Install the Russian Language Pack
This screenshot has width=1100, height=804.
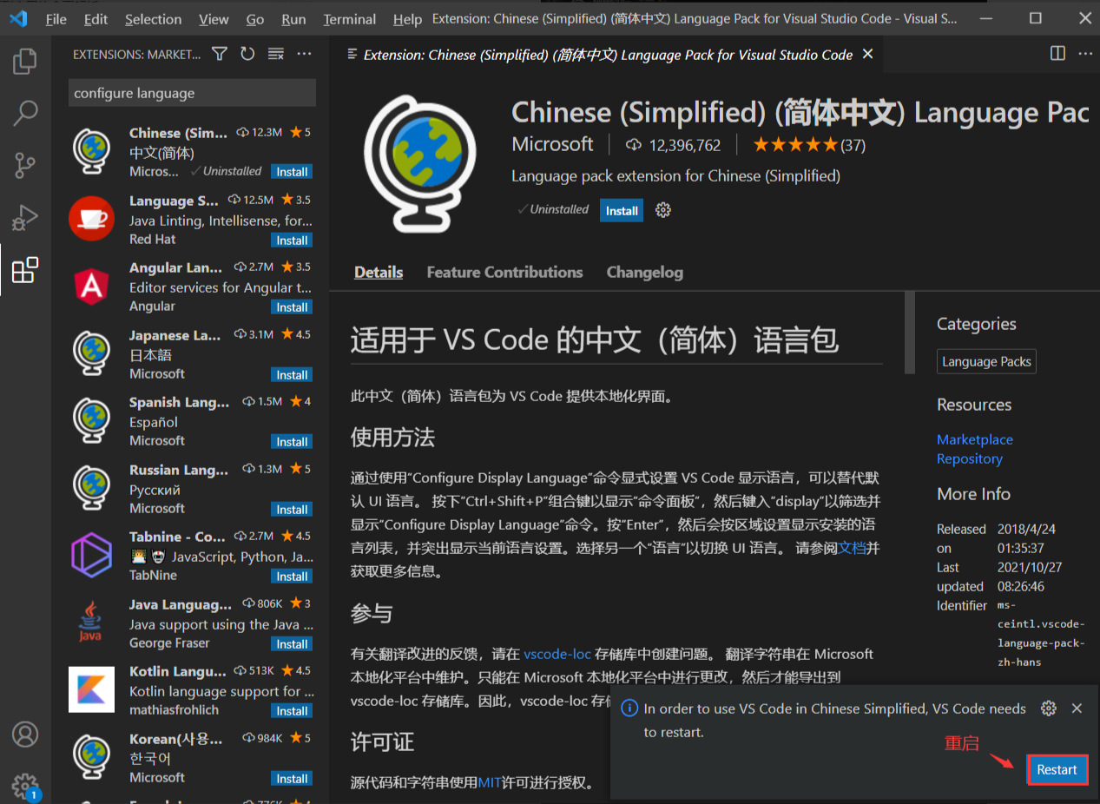(x=292, y=510)
